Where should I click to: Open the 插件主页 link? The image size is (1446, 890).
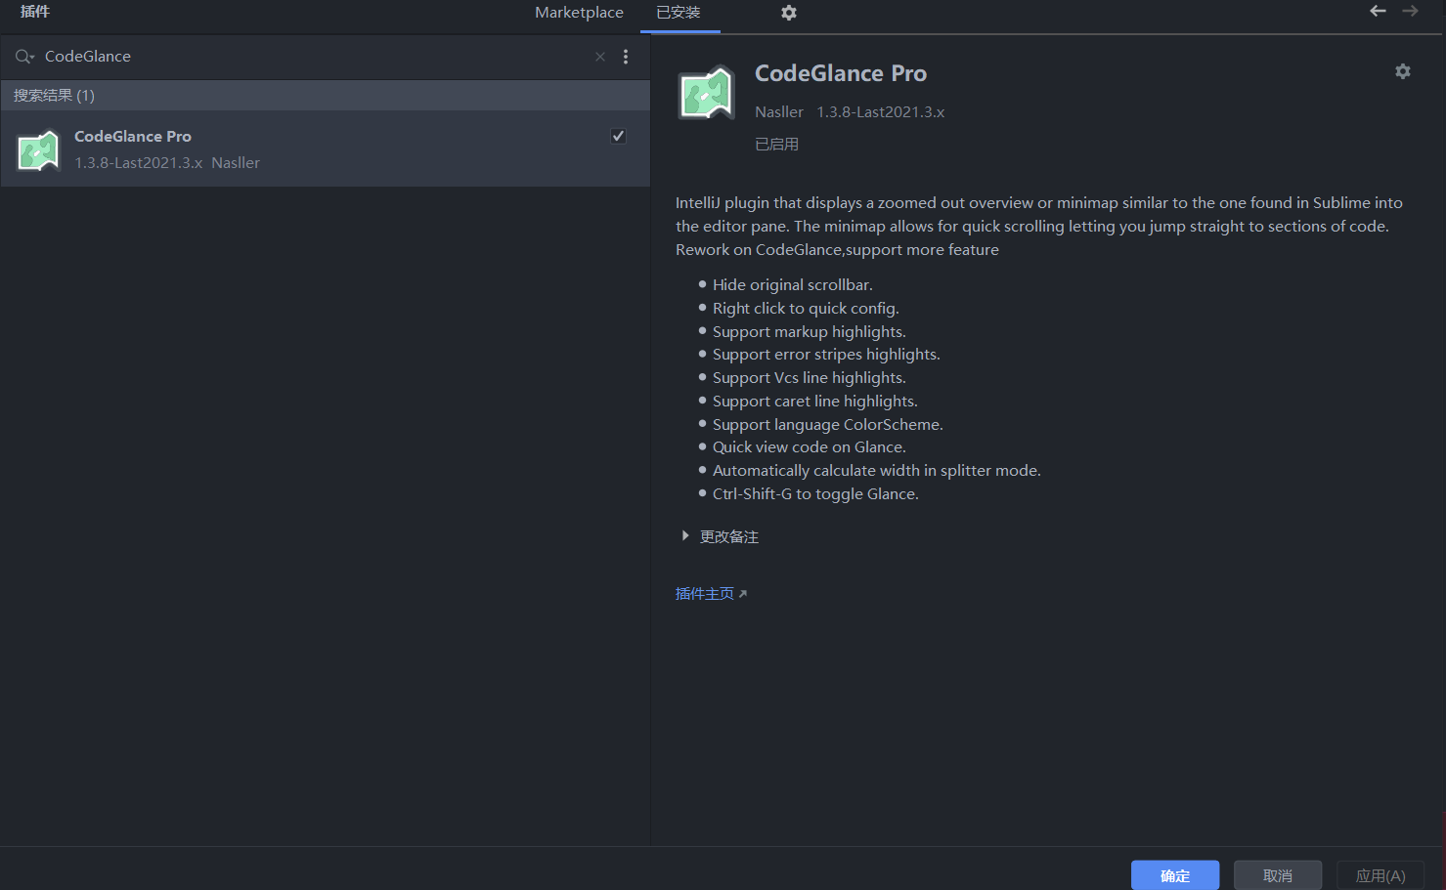tap(711, 593)
